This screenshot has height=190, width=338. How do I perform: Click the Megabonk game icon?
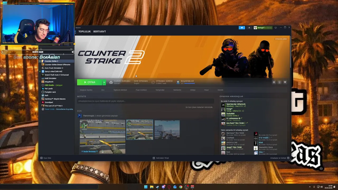[x=43, y=82]
